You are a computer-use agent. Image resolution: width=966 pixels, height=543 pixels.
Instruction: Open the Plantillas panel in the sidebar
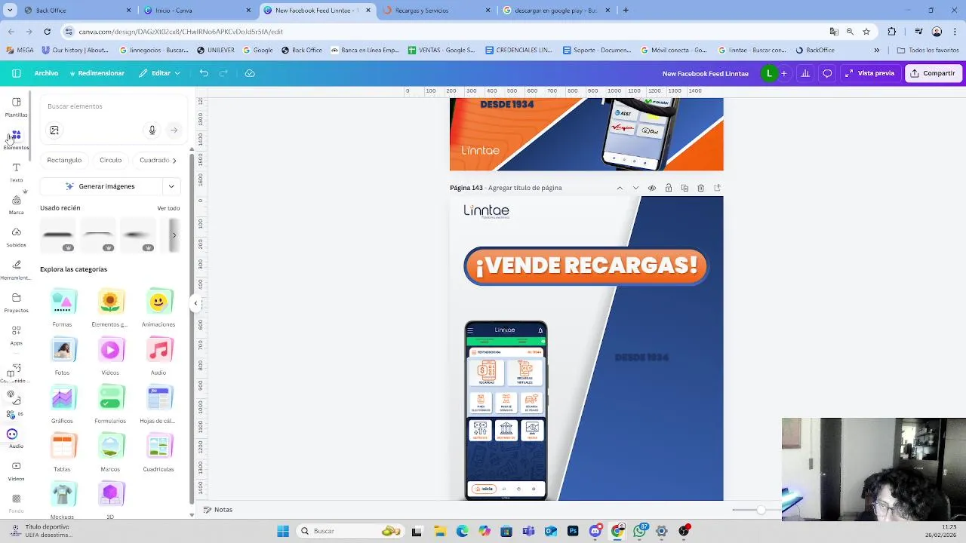click(16, 107)
